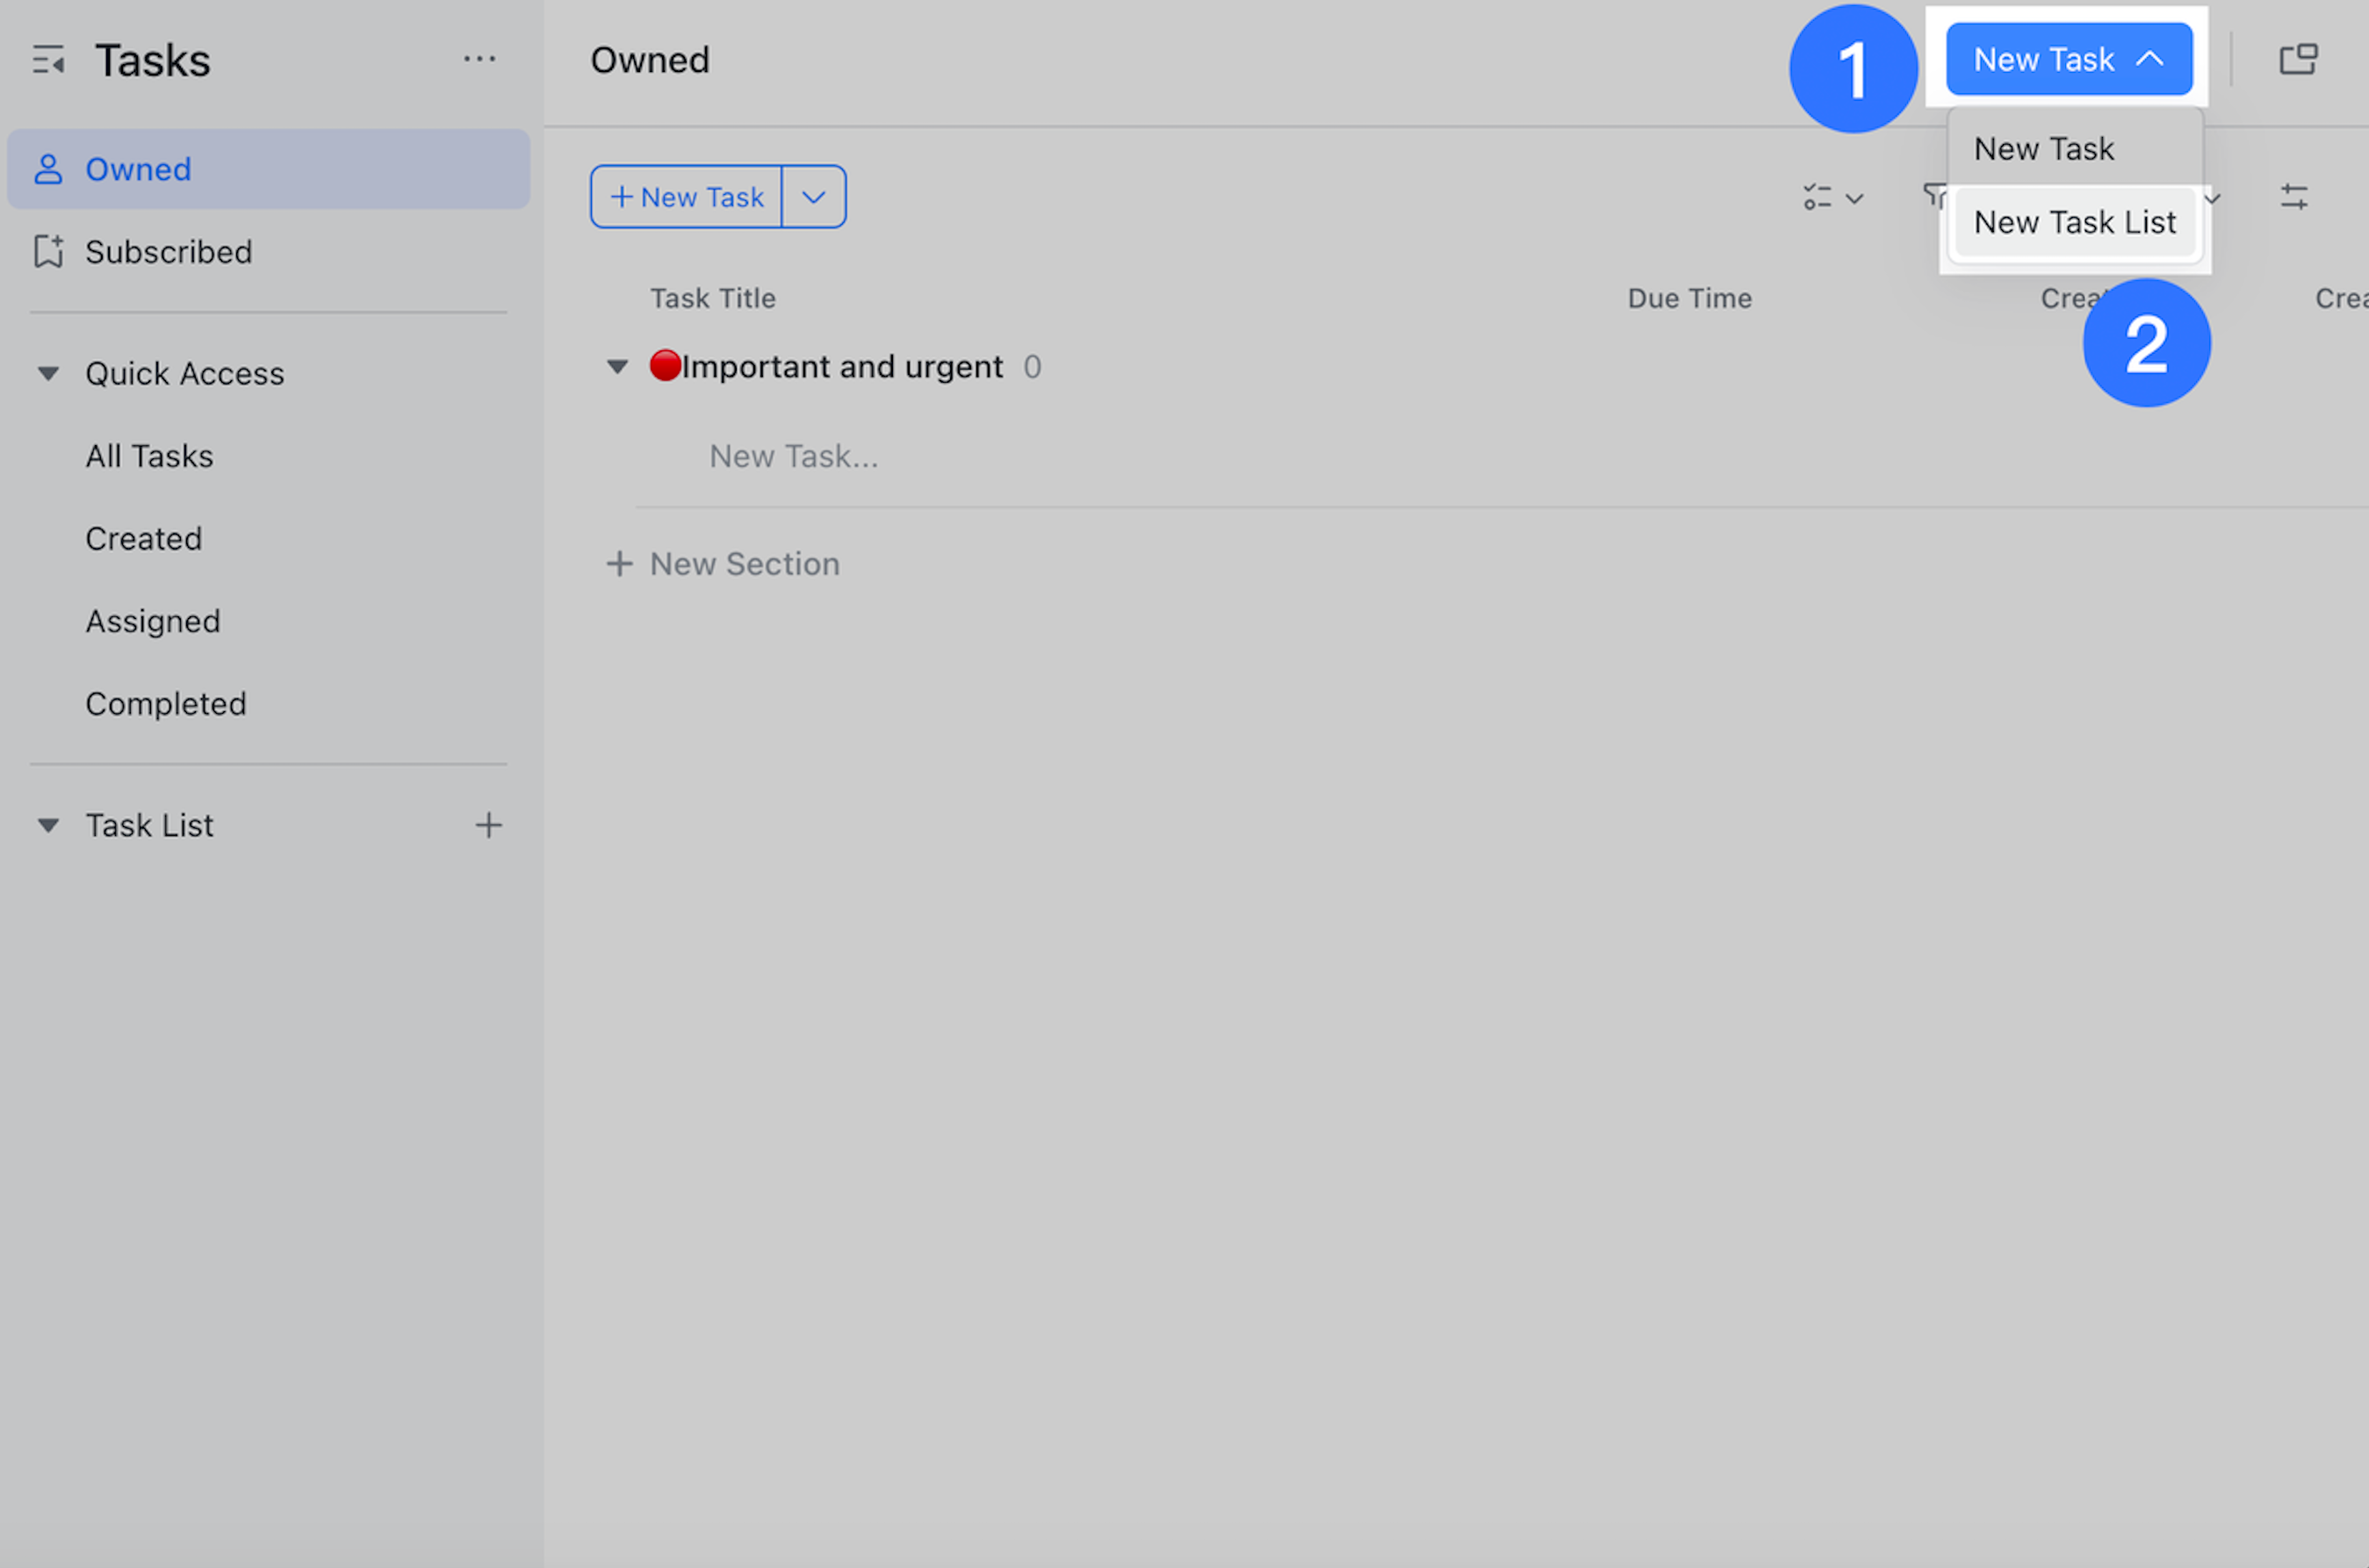Add a new task list via plus icon
The image size is (2369, 1568).
pyautogui.click(x=489, y=825)
